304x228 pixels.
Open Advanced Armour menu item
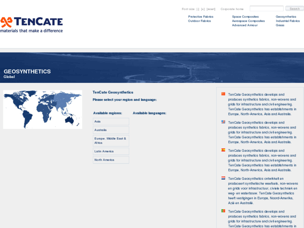click(245, 25)
